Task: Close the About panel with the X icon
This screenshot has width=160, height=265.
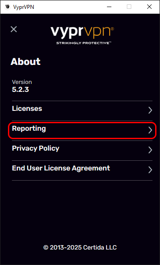Action: click(x=14, y=29)
